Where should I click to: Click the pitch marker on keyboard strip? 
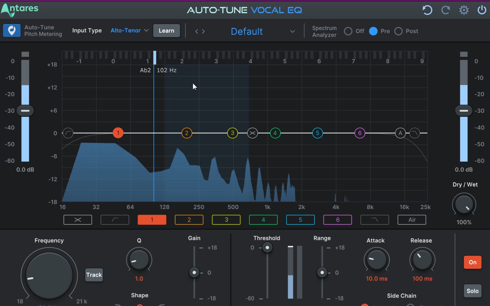click(x=155, y=58)
